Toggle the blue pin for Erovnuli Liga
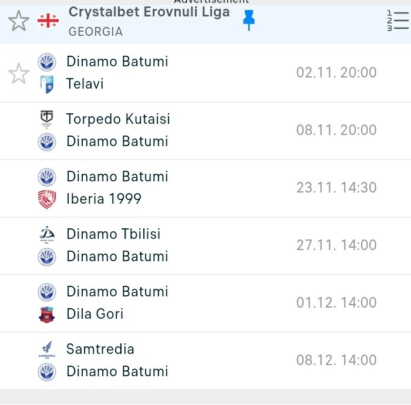This screenshot has width=411, height=405. [249, 20]
